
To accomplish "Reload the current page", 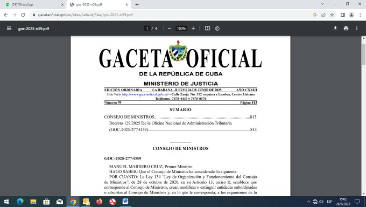I will pos(23,15).
